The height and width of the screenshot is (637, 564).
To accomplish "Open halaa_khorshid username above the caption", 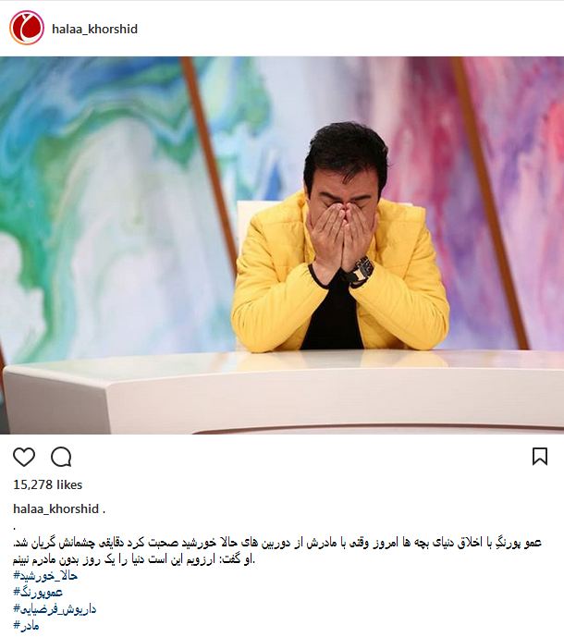I will pos(56,508).
